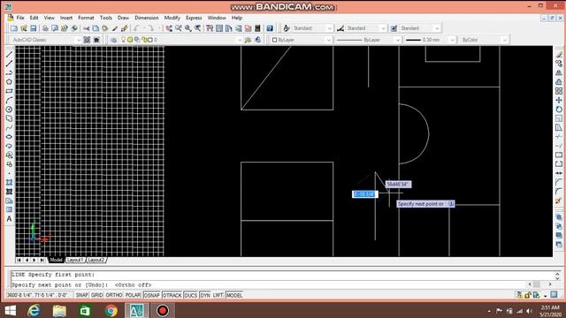566x318 pixels.
Task: Toggle OSNAP in status bar
Action: pyautogui.click(x=151, y=295)
